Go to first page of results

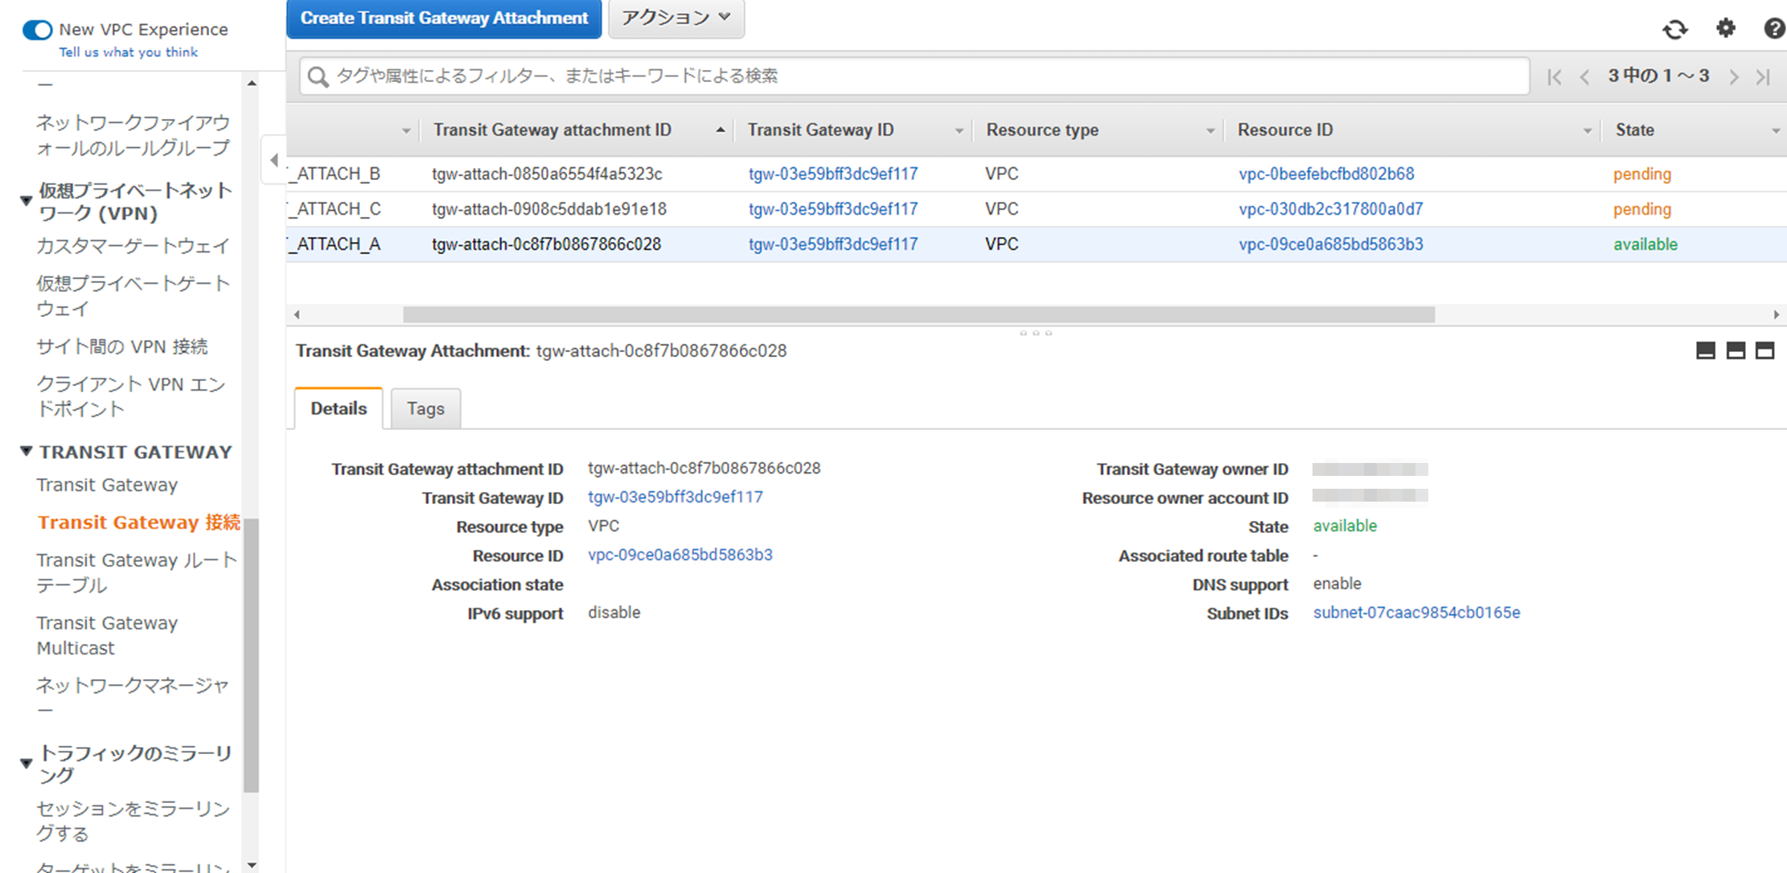pyautogui.click(x=1555, y=76)
